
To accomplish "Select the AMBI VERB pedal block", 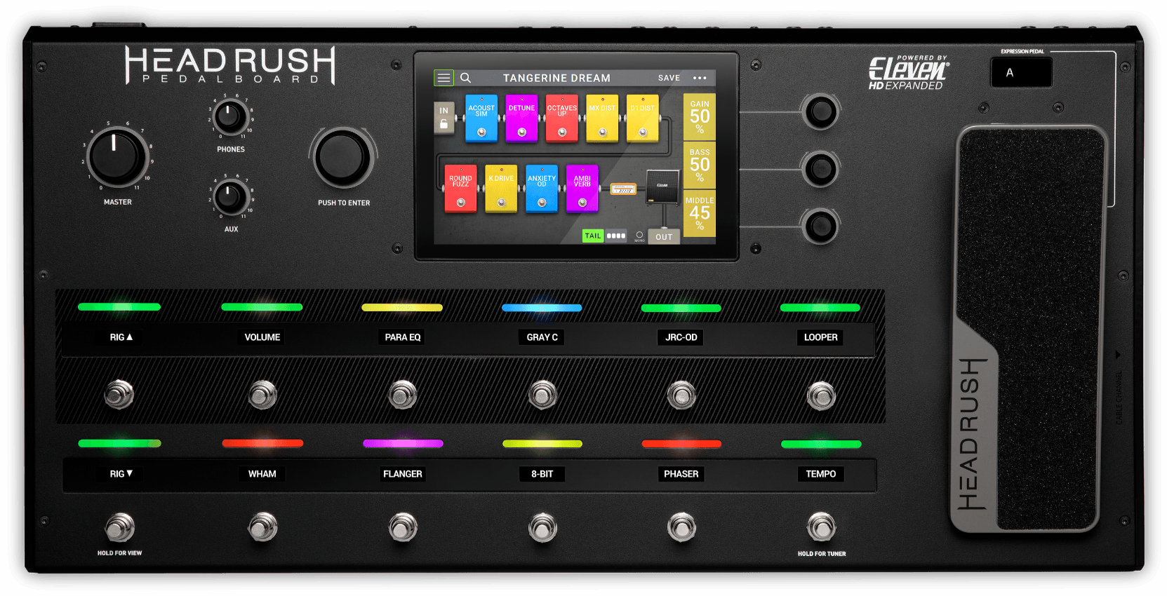I will click(582, 188).
